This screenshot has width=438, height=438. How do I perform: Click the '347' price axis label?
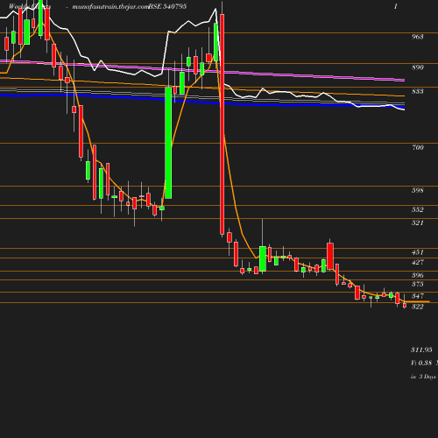418,296
